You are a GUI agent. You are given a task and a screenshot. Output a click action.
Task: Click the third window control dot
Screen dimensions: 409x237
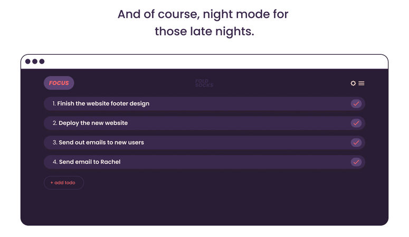click(42, 62)
